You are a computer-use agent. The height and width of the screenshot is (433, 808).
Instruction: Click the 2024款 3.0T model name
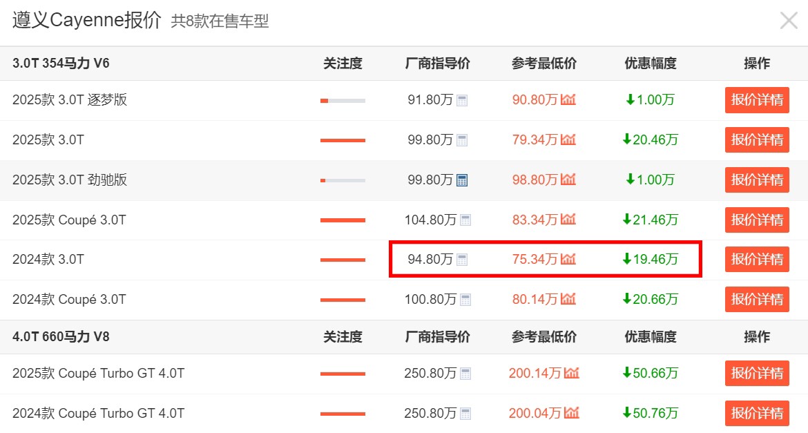pos(48,259)
